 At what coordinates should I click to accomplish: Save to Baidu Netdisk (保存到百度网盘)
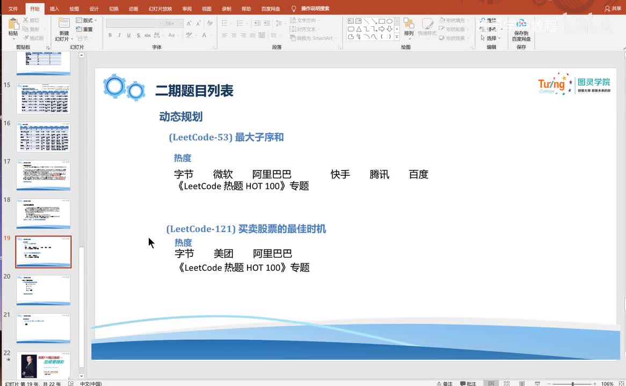pyautogui.click(x=521, y=30)
